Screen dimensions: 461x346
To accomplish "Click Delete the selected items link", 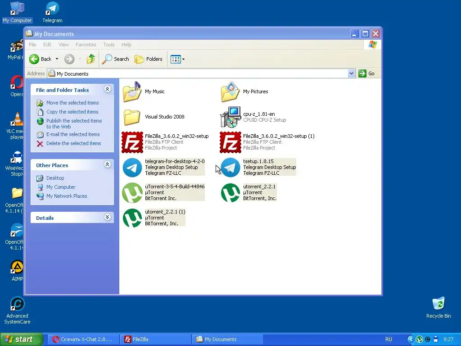I will (x=73, y=143).
